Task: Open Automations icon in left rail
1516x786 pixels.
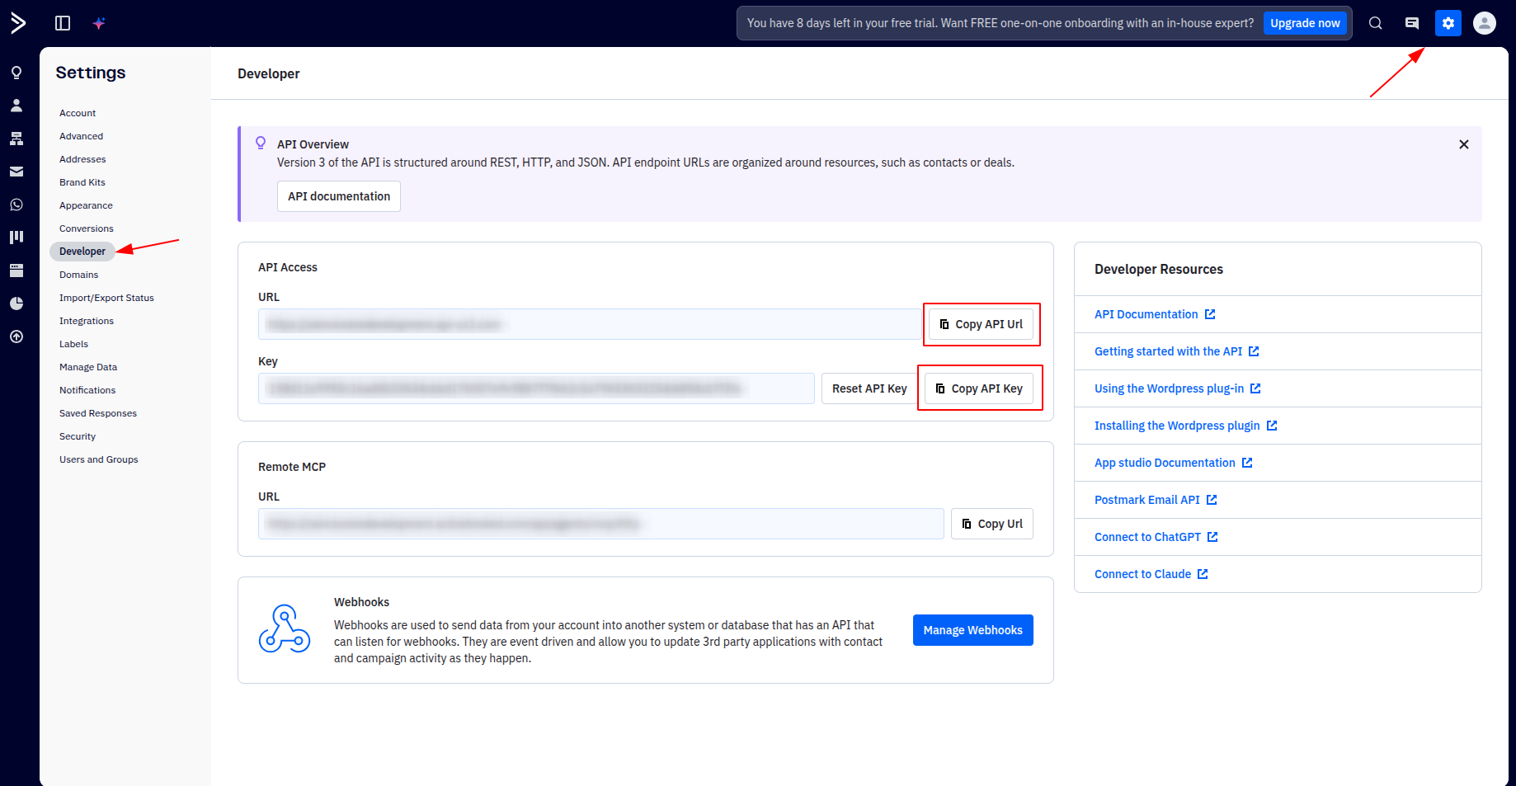Action: [x=16, y=139]
